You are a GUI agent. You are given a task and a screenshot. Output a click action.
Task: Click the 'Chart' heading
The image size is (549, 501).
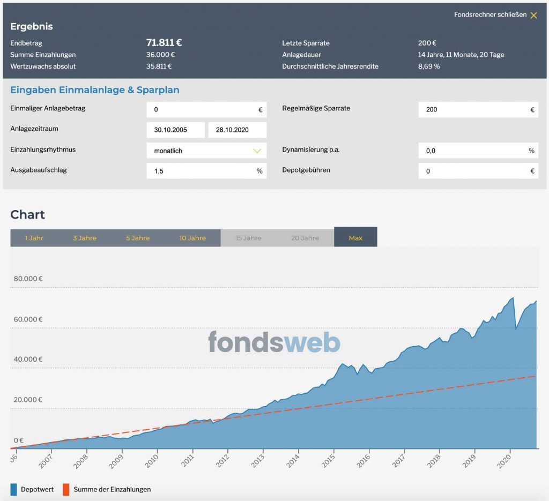pos(28,214)
